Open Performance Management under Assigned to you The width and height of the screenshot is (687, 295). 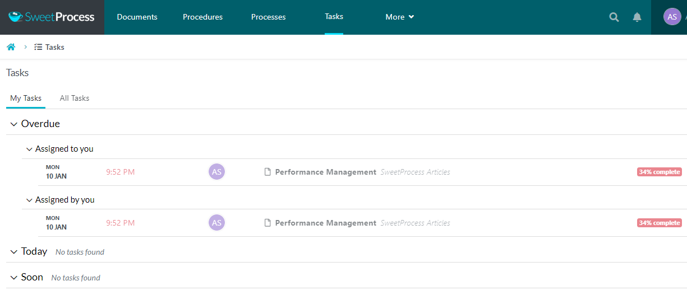click(x=325, y=172)
